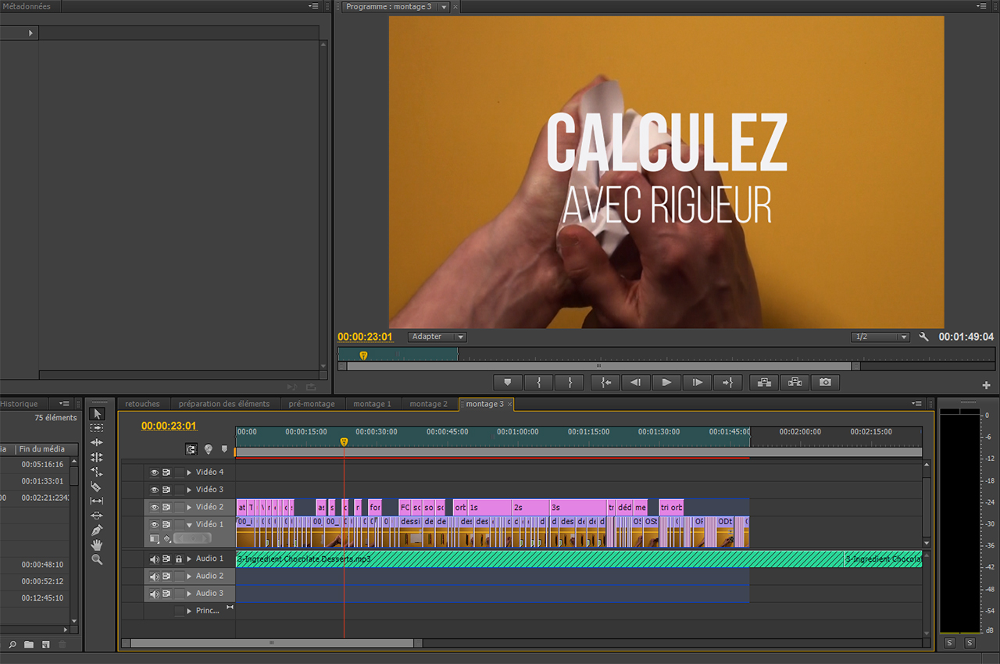This screenshot has height=664, width=1000.
Task: Switch to préparation des éléments tab
Action: tap(224, 404)
